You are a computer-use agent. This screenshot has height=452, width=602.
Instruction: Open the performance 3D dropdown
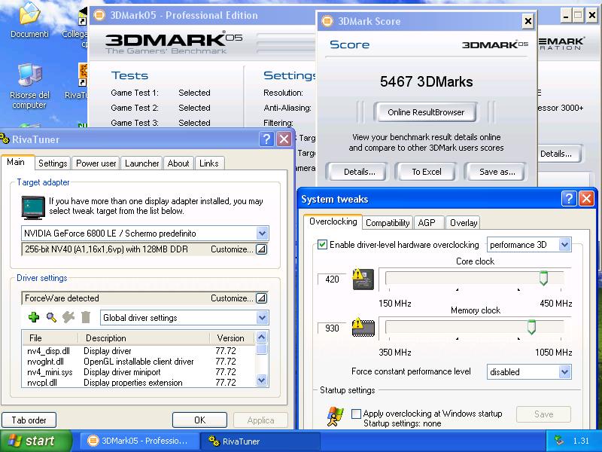(x=564, y=245)
